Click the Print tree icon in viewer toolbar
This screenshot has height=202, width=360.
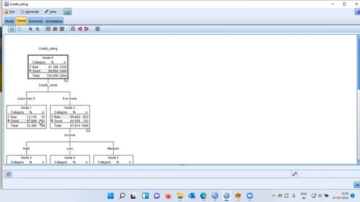tap(12, 29)
